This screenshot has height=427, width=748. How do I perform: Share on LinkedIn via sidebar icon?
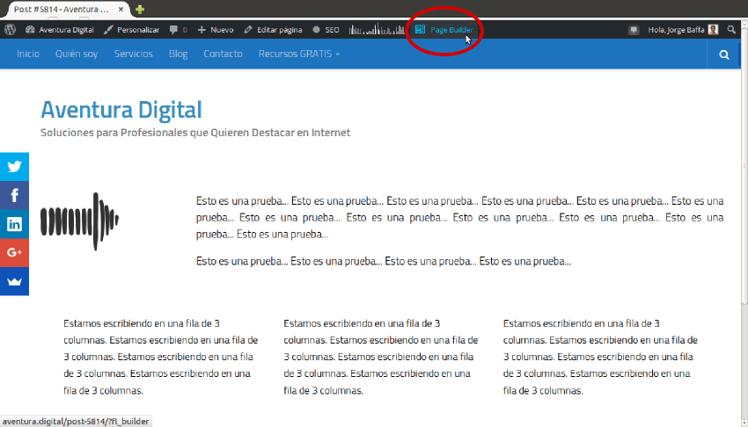[x=14, y=224]
